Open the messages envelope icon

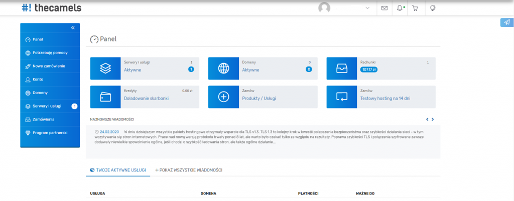384,8
